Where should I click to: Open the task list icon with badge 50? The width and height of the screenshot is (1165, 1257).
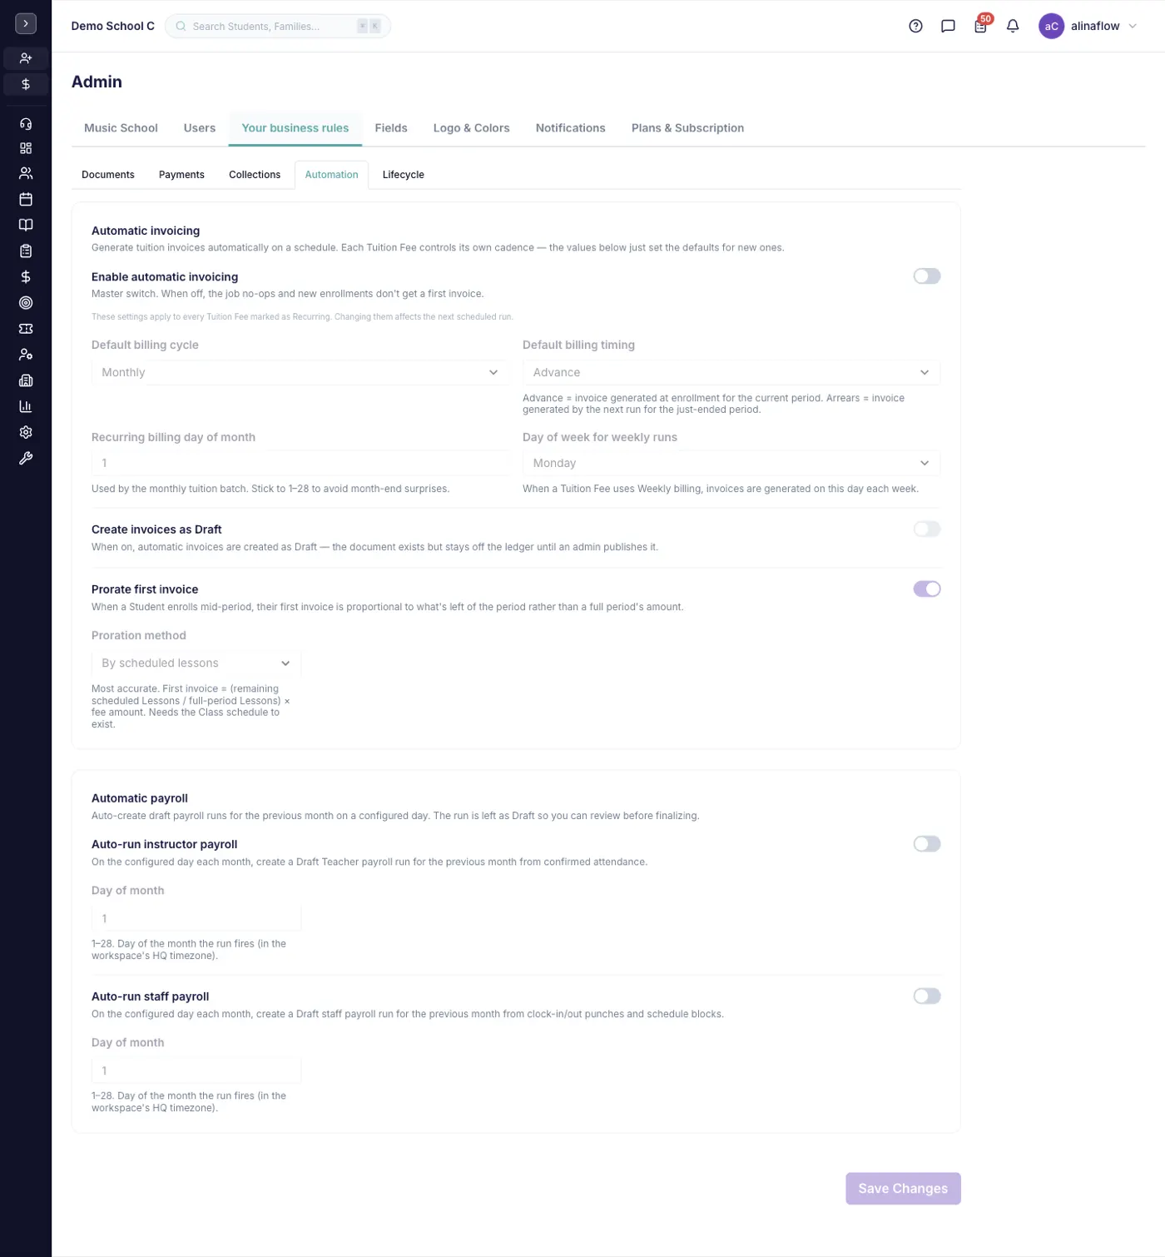click(x=980, y=26)
